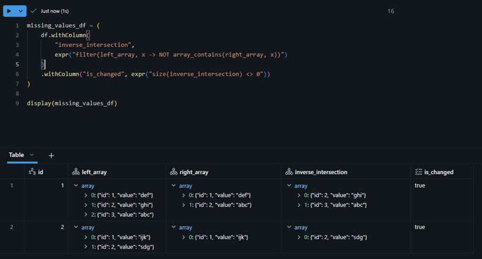Image resolution: width=482 pixels, height=259 pixels.
Task: Collapse inverse_intersection array in row 2
Action: point(289,227)
